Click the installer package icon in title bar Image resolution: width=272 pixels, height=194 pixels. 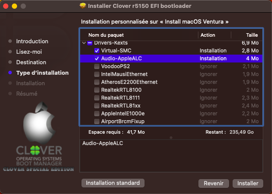[x=83, y=6]
